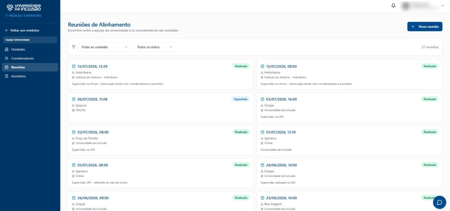Open the 03/07/2026, 14:00 meeting title
The image size is (450, 211).
pyautogui.click(x=281, y=99)
